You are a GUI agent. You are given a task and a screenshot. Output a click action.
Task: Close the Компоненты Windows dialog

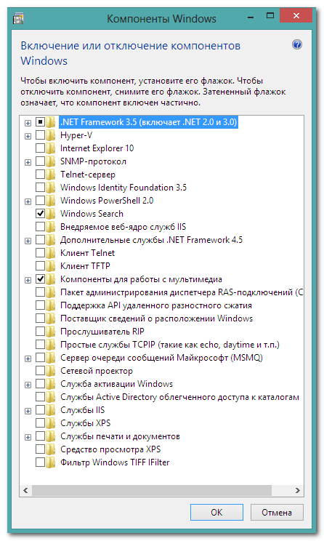coord(296,16)
